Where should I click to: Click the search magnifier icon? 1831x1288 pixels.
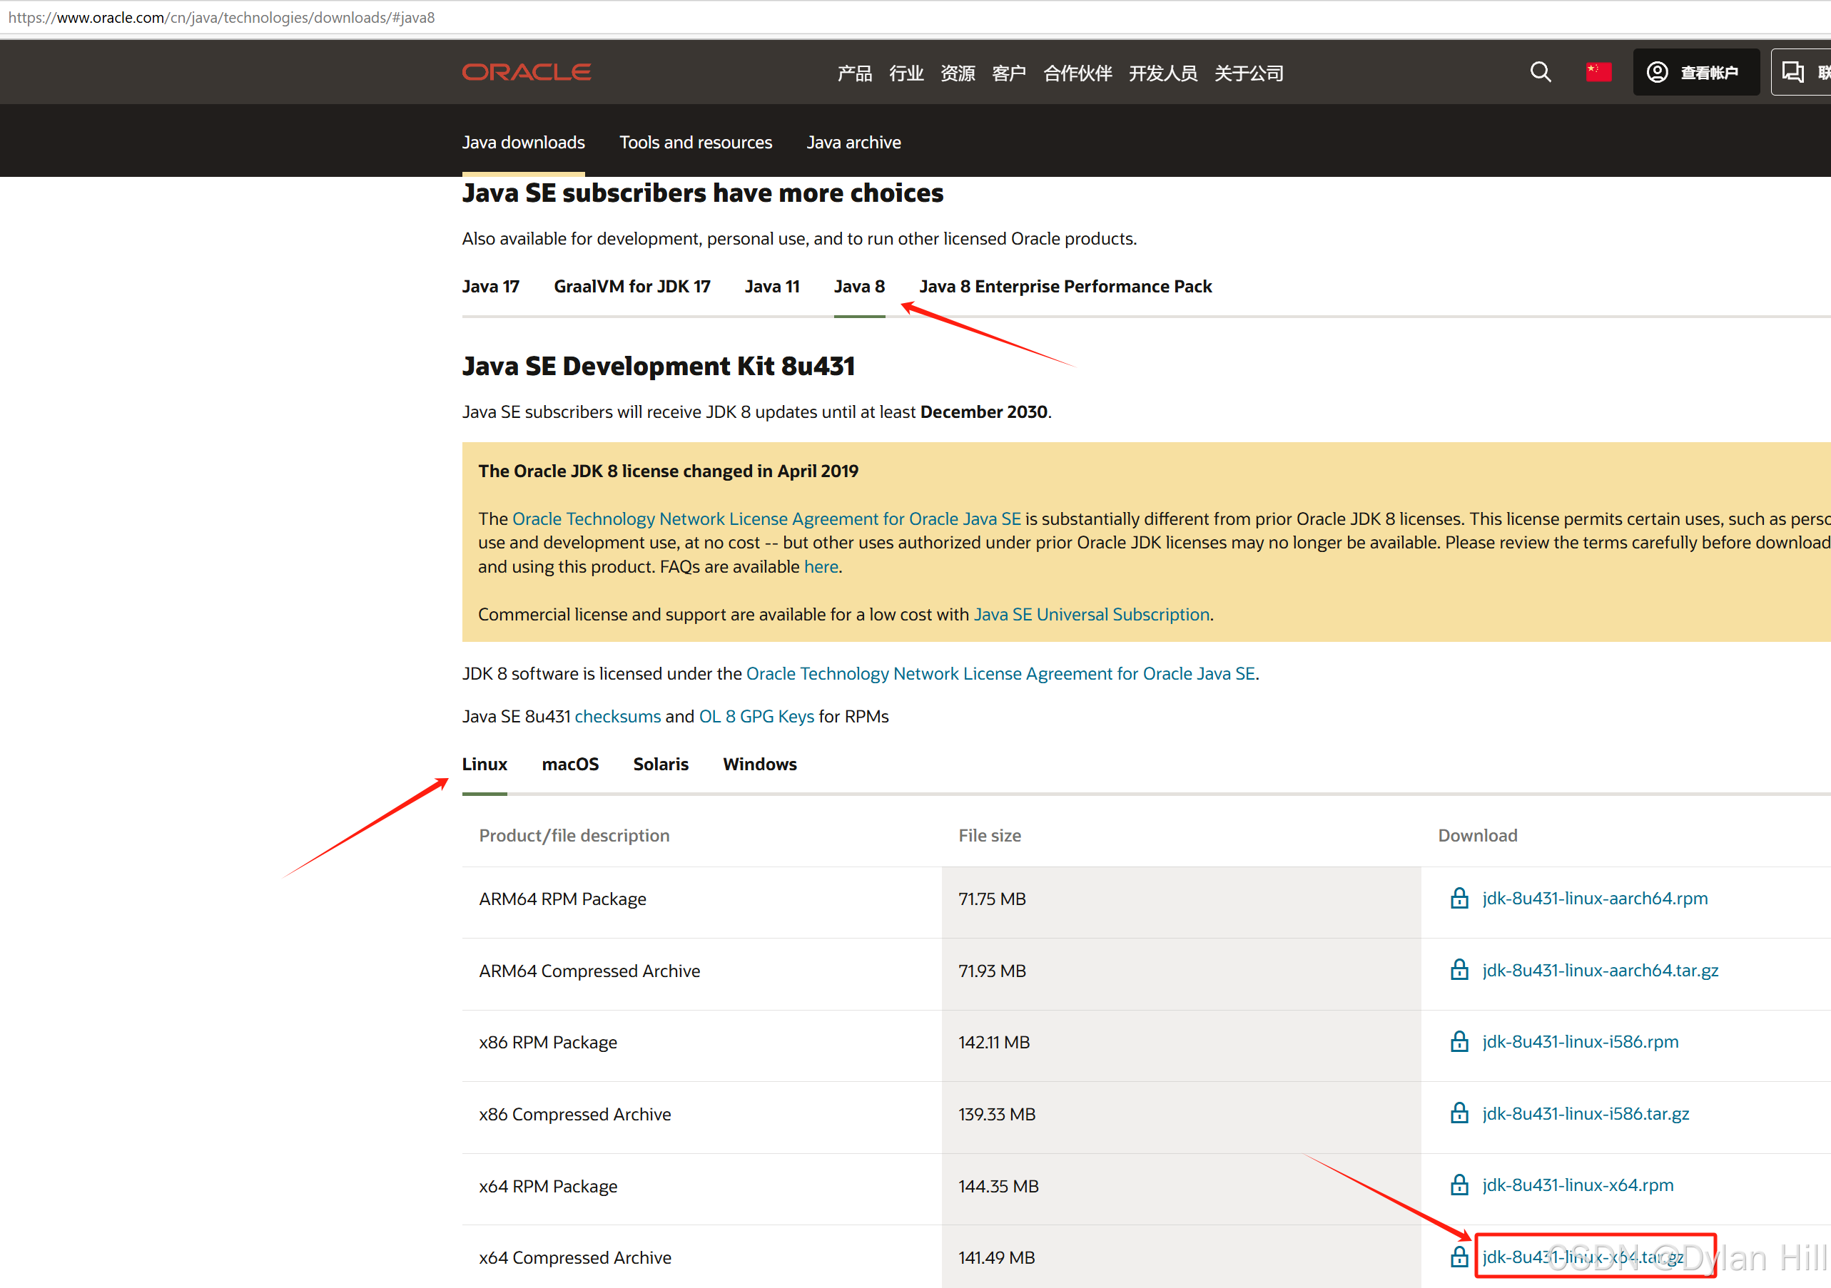coord(1540,73)
